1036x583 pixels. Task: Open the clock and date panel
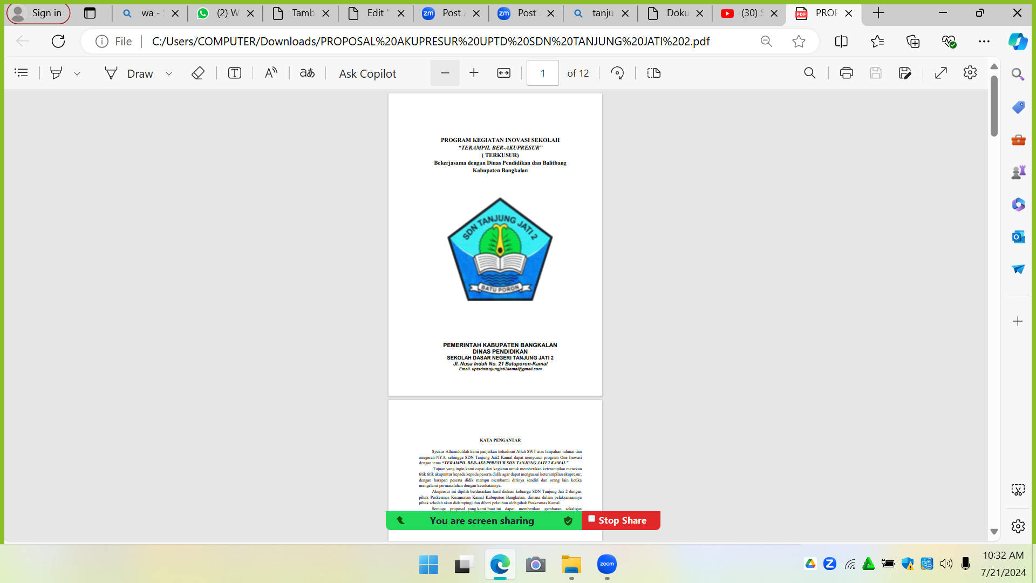[1003, 564]
